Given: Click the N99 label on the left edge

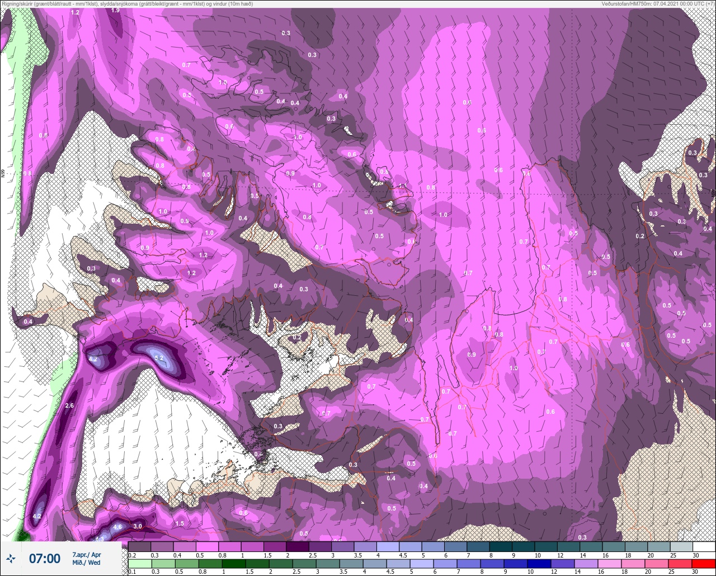Looking at the screenshot, I should pos(3,174).
